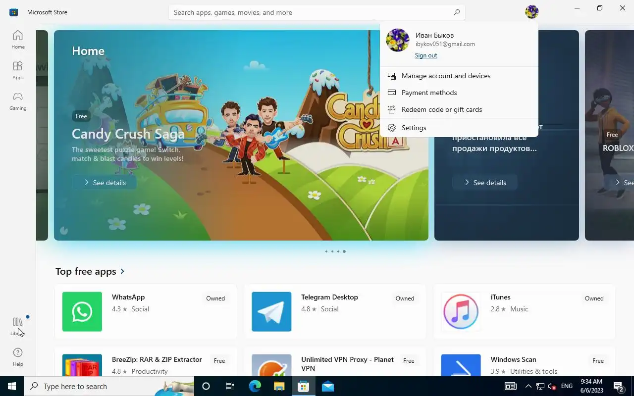Screen dimensions: 634x396
Task: Open the Home sidebar section
Action: [18, 40]
